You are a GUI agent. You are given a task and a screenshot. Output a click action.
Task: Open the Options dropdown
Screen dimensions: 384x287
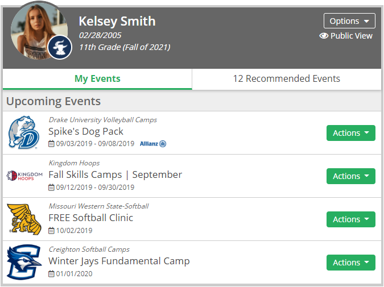349,21
